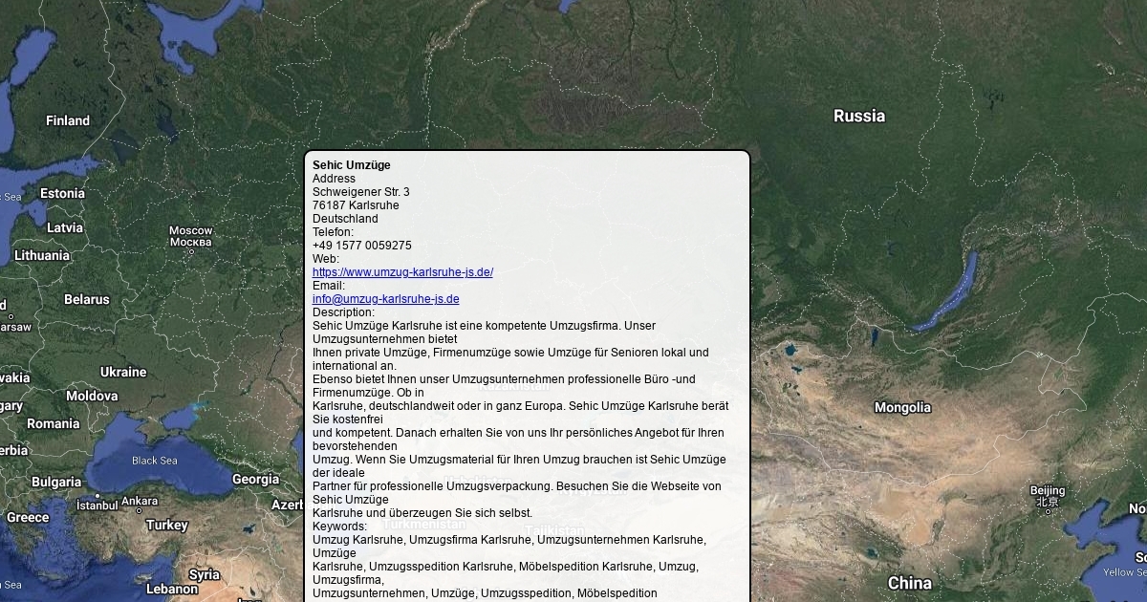Click the phone number +49 1577 0059275
This screenshot has width=1147, height=602.
pos(361,246)
